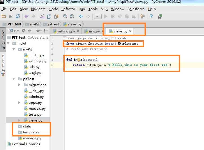Screen dimensions: 204x150
Task: Collapse the pitTest folder
Action: coord(14,79)
